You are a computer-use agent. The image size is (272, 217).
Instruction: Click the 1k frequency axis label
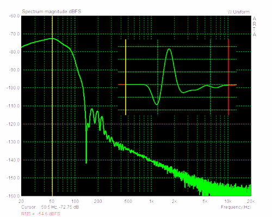click(x=151, y=201)
